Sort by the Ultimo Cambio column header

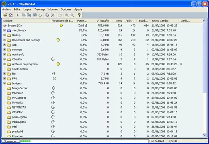[164, 21]
